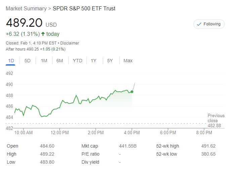230x169 pixels.
Task: Click the chart at 12:00 PM label
Action: [x=60, y=133]
